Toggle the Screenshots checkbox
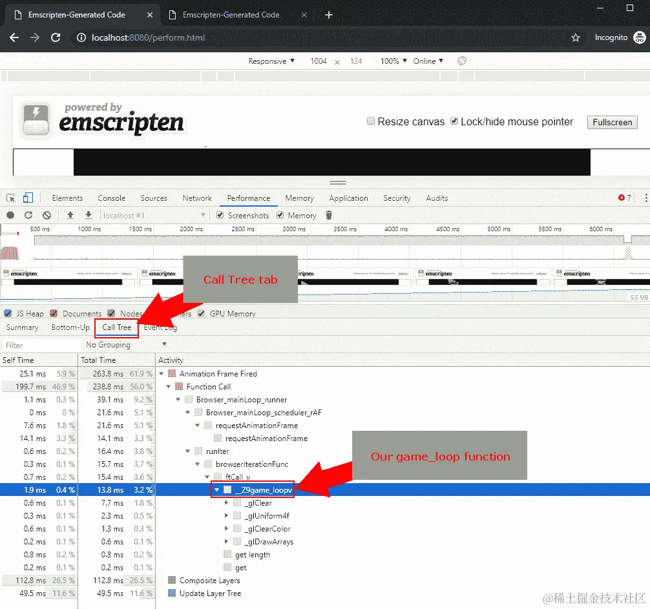This screenshot has width=650, height=609. coord(220,215)
